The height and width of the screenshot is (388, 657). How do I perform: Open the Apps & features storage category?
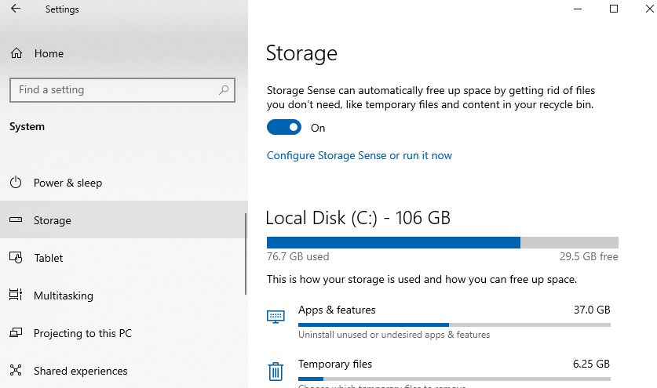coord(337,310)
